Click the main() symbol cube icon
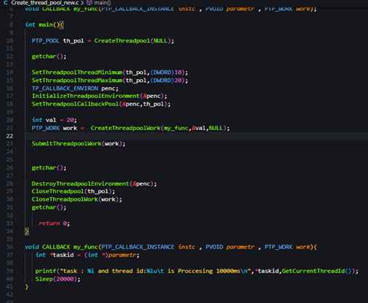368x303 pixels. coord(89,3)
